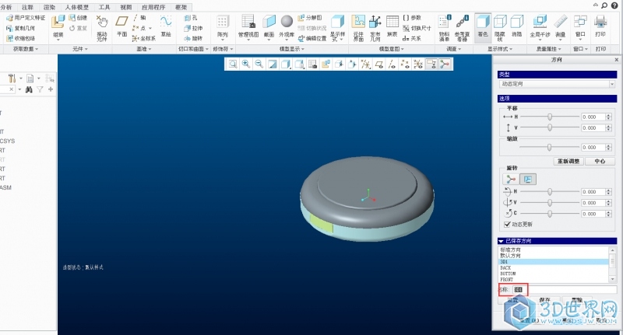Click the 重新调整 refit button

click(568, 162)
